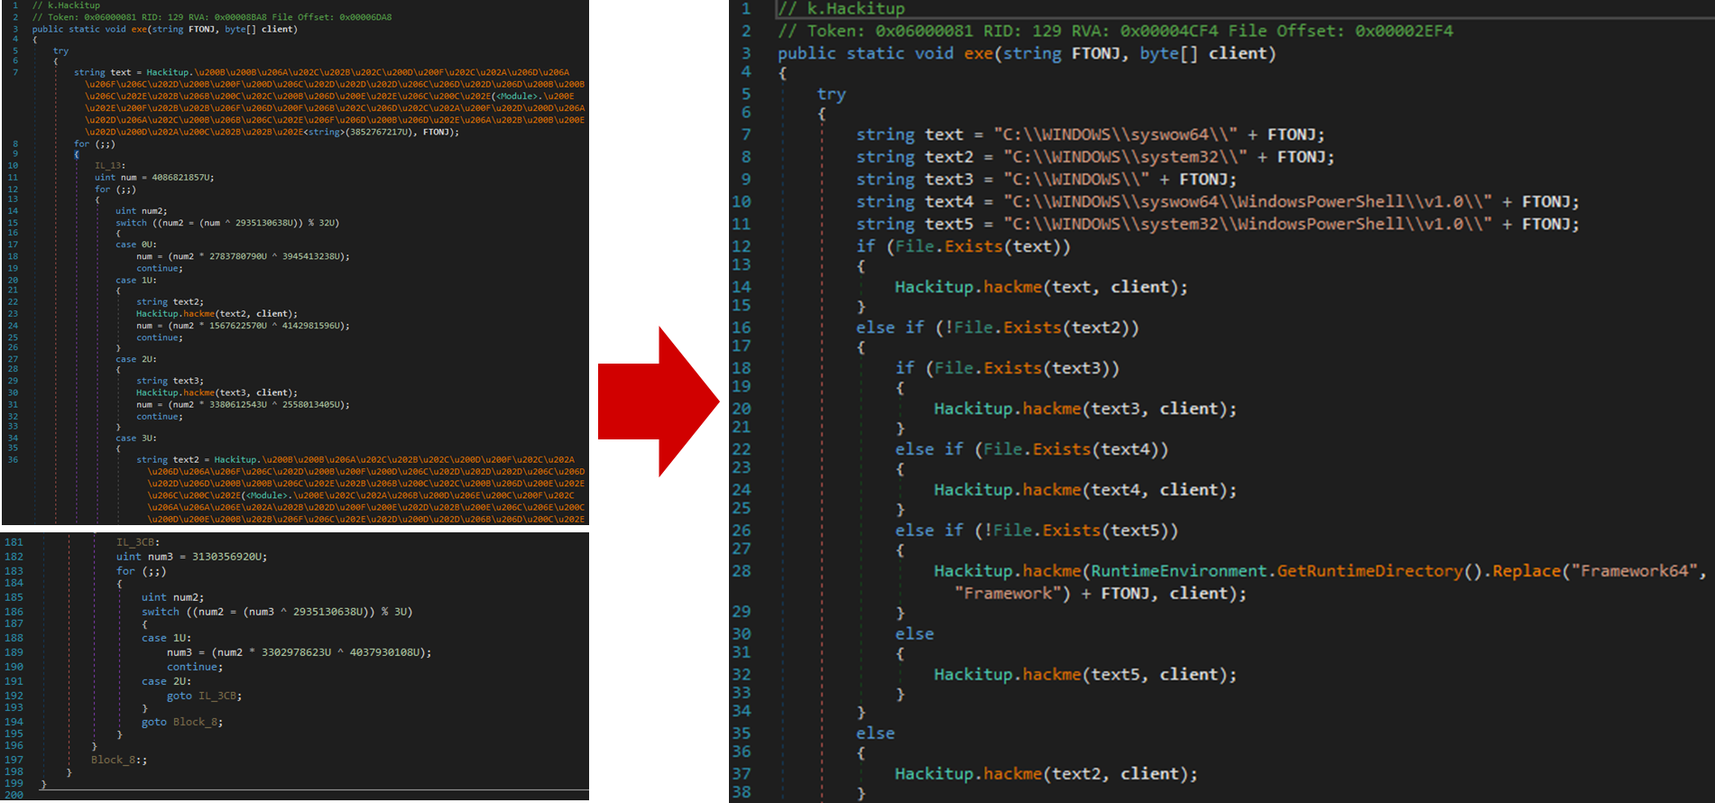
Task: Click 'RuntimeEnvironment.GetRuntimeDirectory()' call
Action: (1286, 571)
